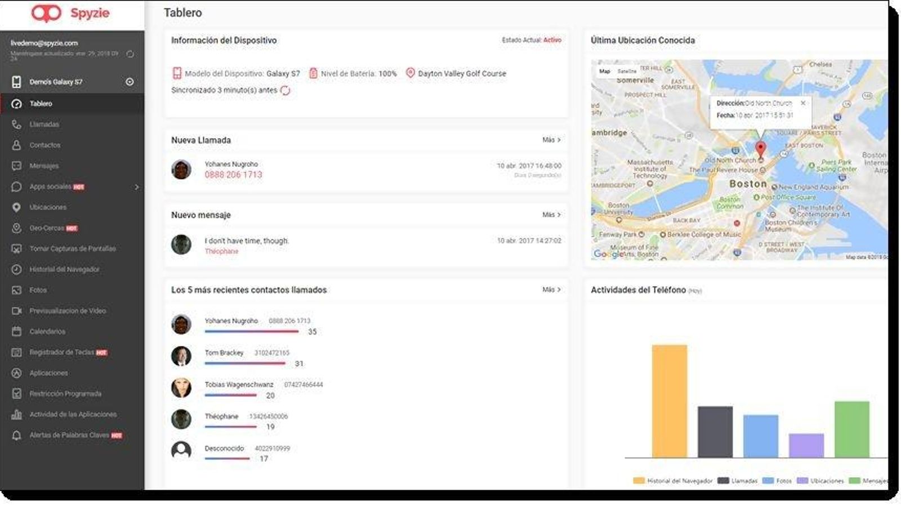Viewport: 901px width, 507px height.
Task: Click the Mensajes chat icon
Action: pyautogui.click(x=16, y=166)
